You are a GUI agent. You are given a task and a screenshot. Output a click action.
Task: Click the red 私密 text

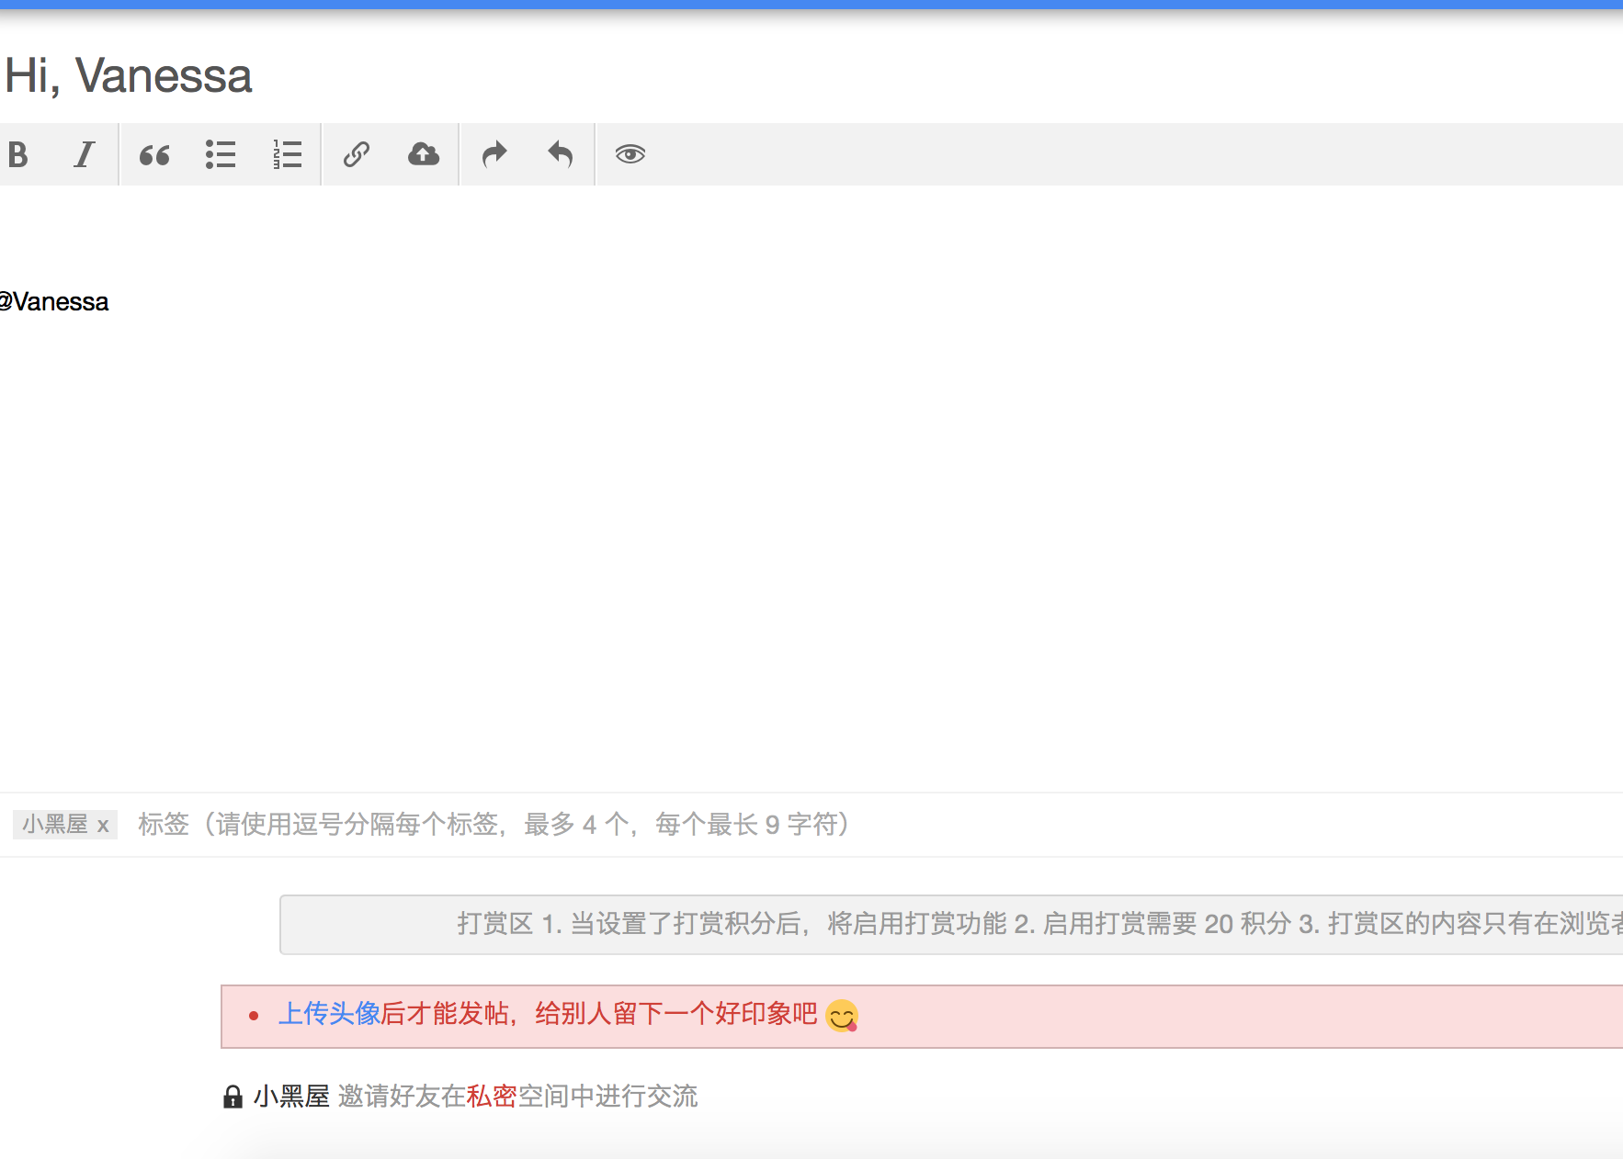(492, 1097)
